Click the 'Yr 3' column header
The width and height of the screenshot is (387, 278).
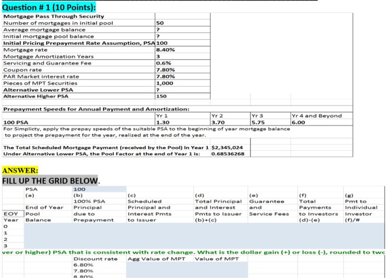click(258, 116)
